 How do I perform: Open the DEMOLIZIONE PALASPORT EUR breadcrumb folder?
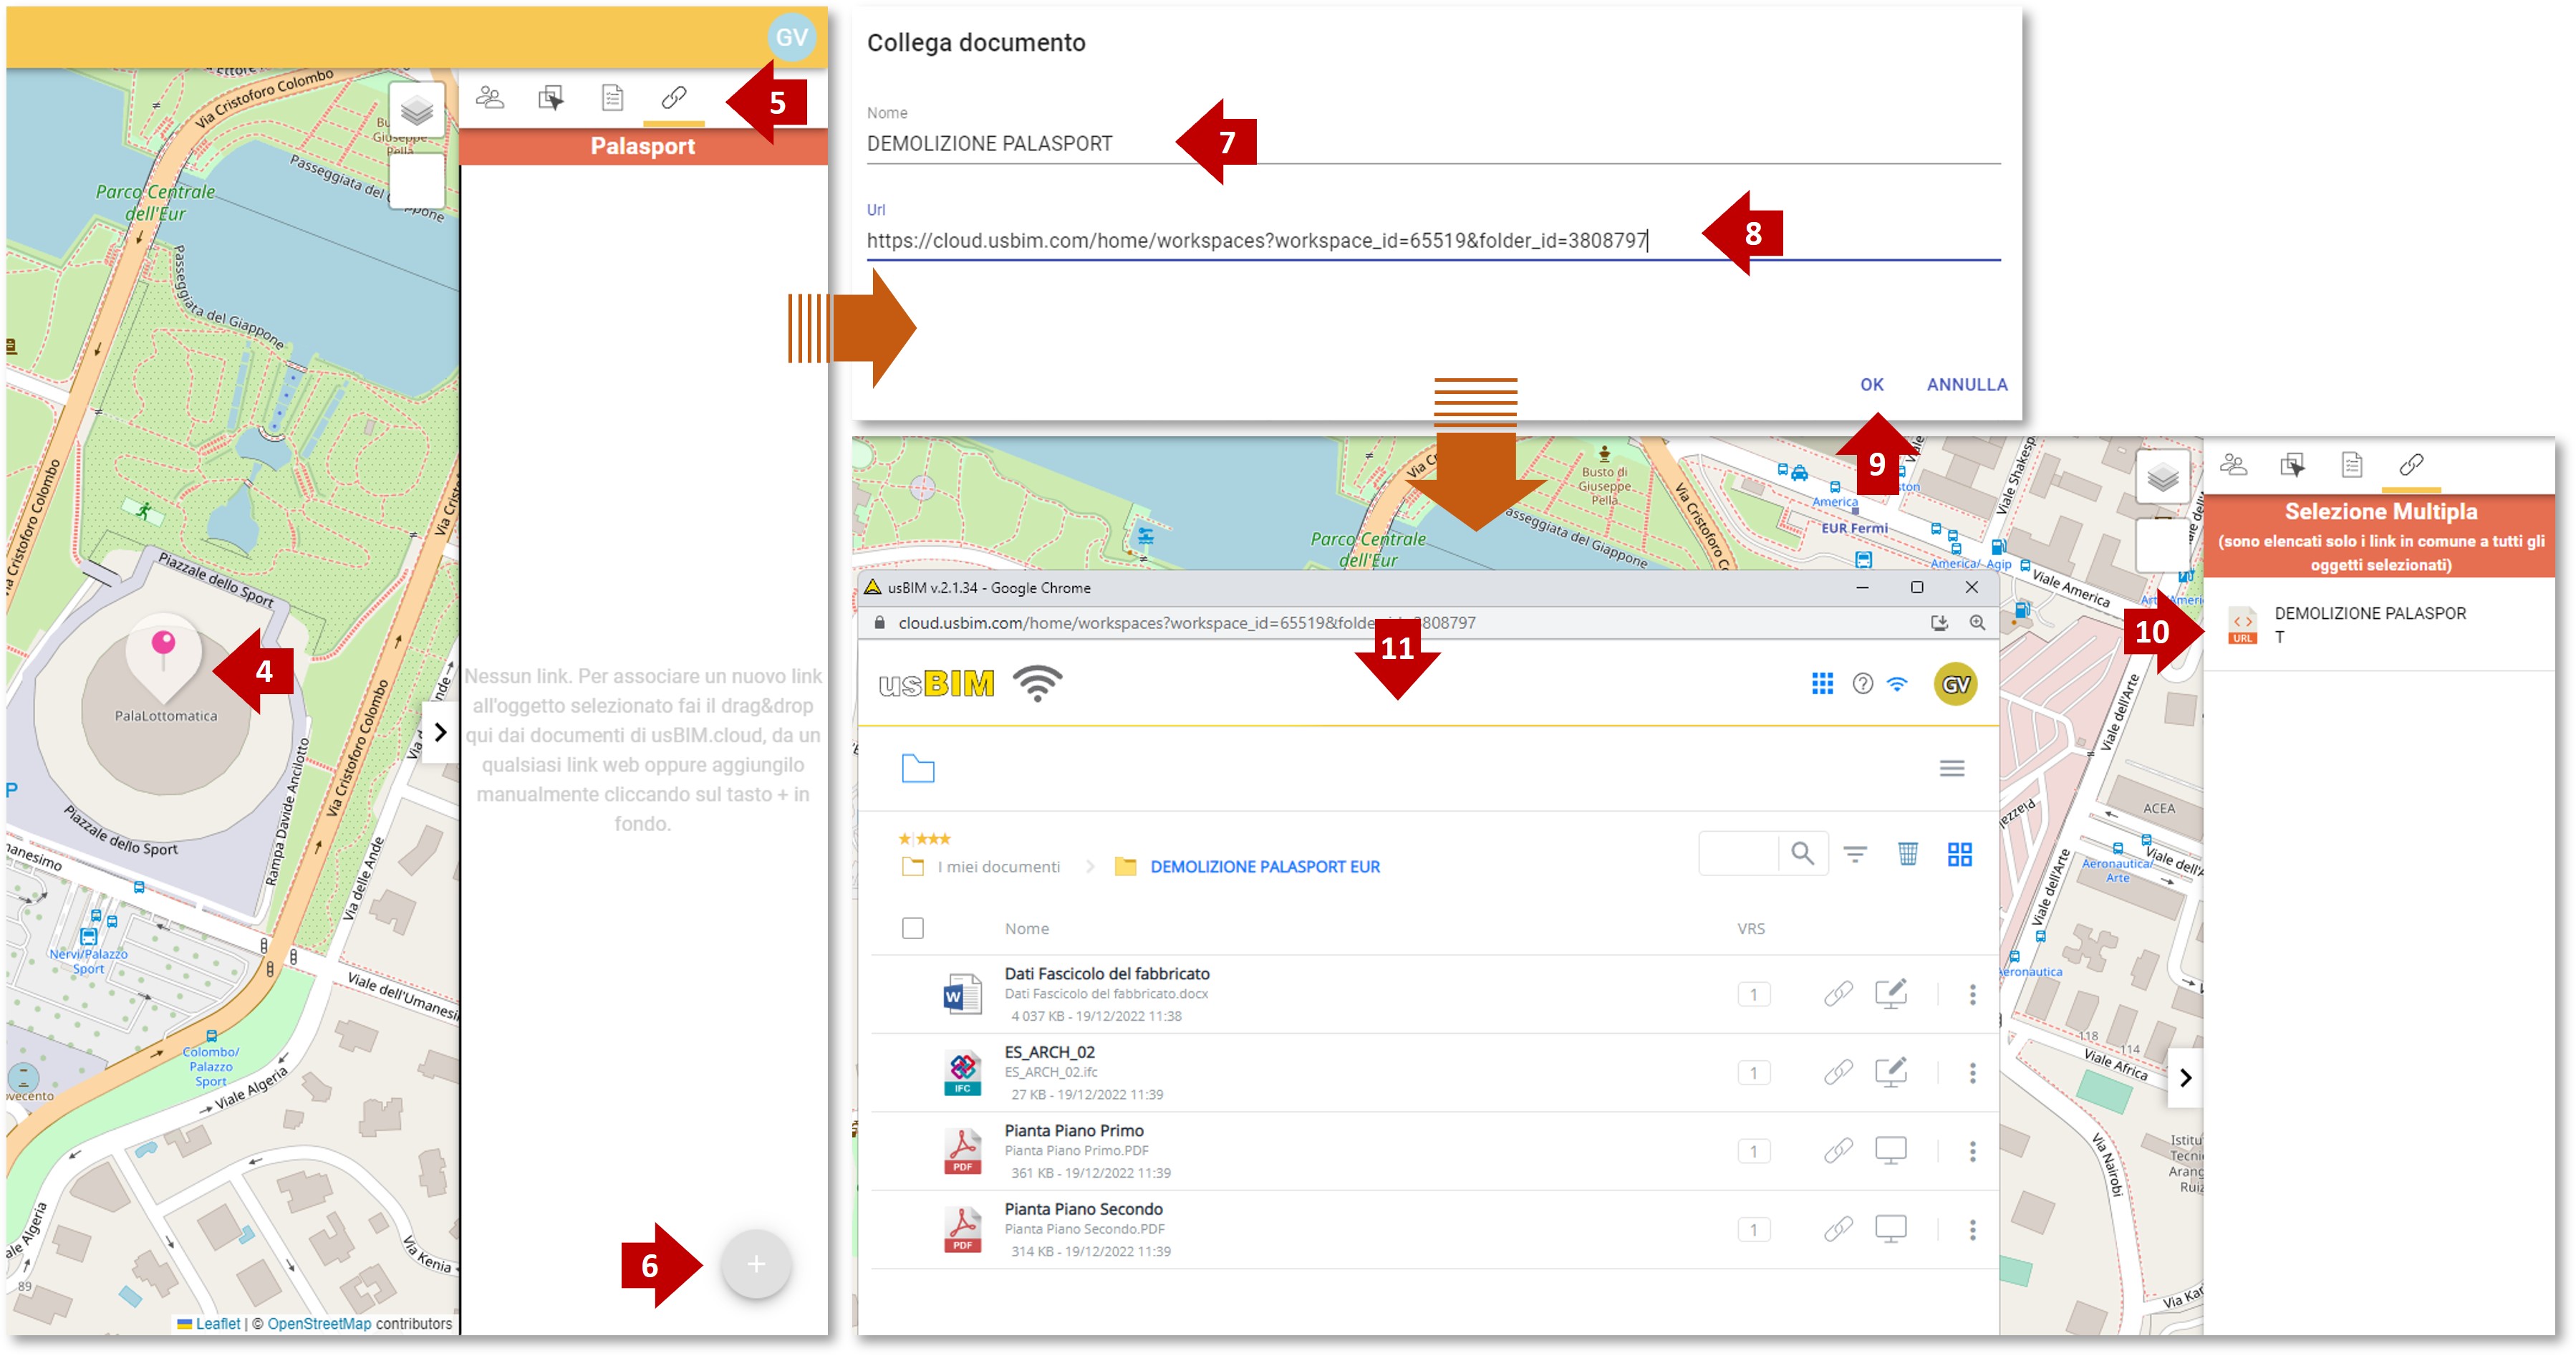[x=1264, y=867]
